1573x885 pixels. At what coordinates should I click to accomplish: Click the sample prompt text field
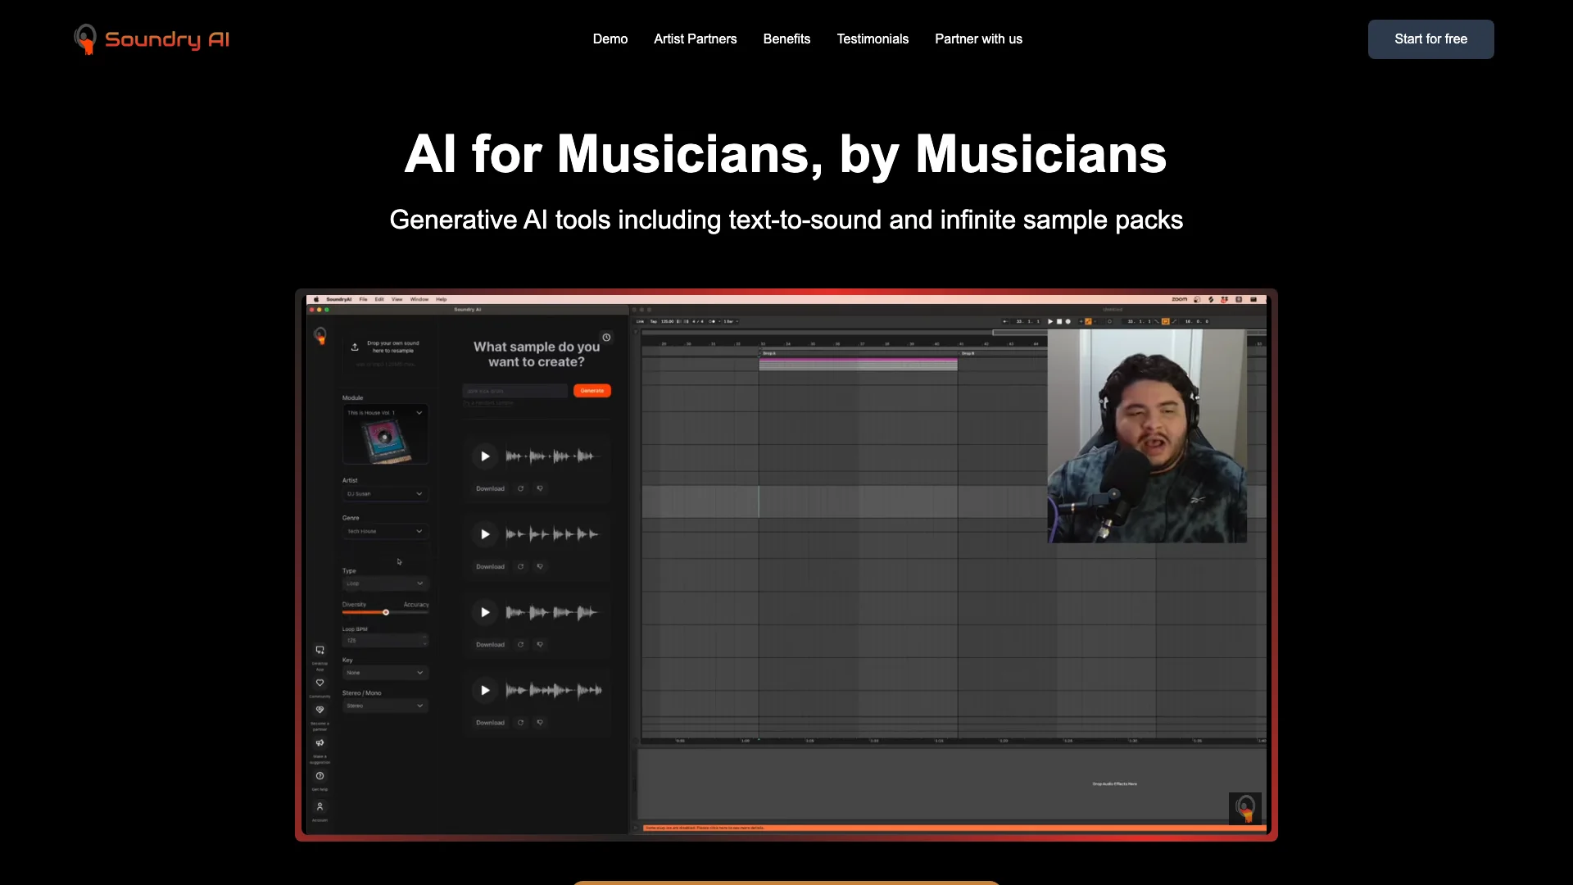tap(515, 391)
